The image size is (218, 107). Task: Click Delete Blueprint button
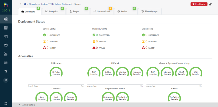click(199, 4)
